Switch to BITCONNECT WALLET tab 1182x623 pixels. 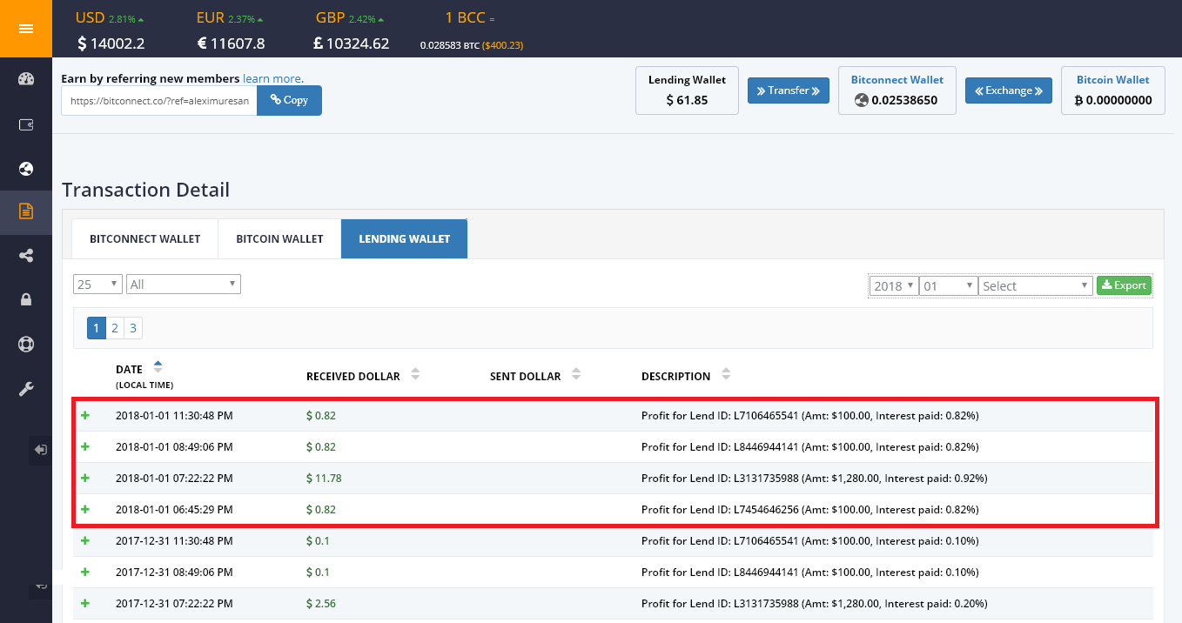tap(145, 238)
